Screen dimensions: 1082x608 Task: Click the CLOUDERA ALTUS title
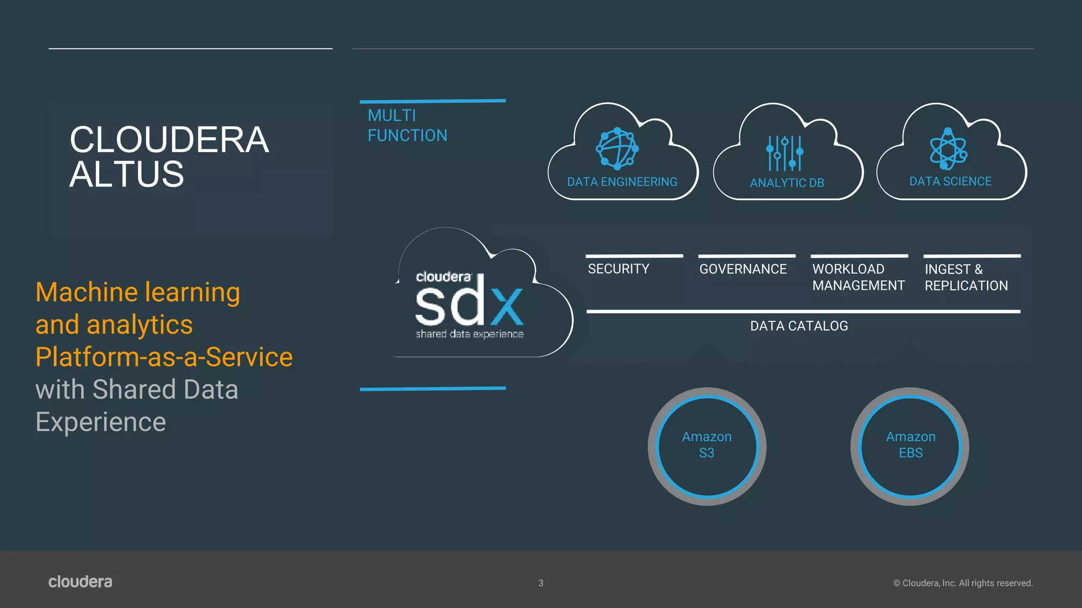[x=169, y=157]
